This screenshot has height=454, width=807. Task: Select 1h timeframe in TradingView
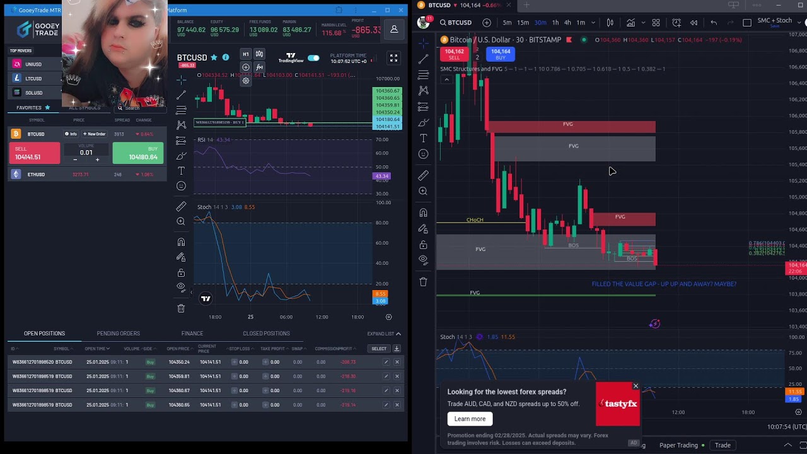[555, 23]
